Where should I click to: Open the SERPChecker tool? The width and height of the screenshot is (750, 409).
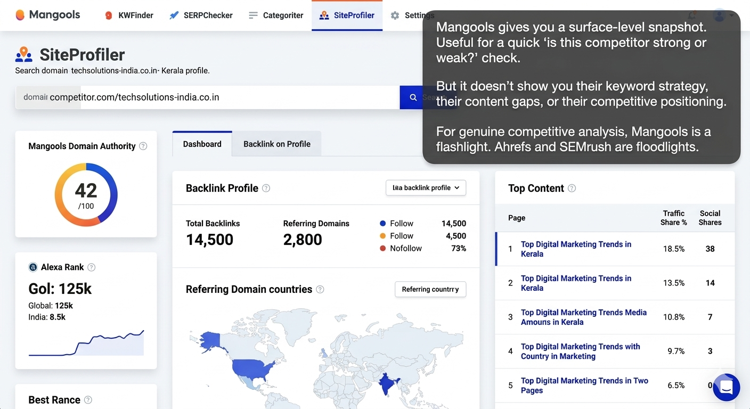click(201, 15)
